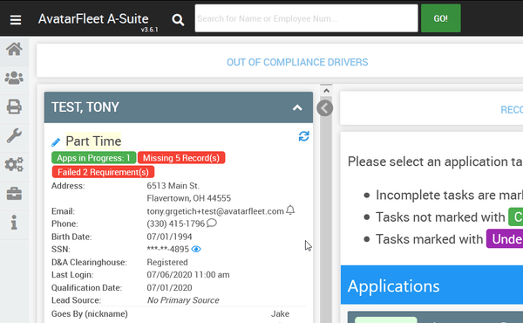This screenshot has width=523, height=323.
Task: Click the email notification bell icon
Action: coord(290,210)
